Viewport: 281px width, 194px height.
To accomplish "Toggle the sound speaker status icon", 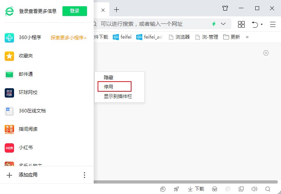I will (x=254, y=189).
